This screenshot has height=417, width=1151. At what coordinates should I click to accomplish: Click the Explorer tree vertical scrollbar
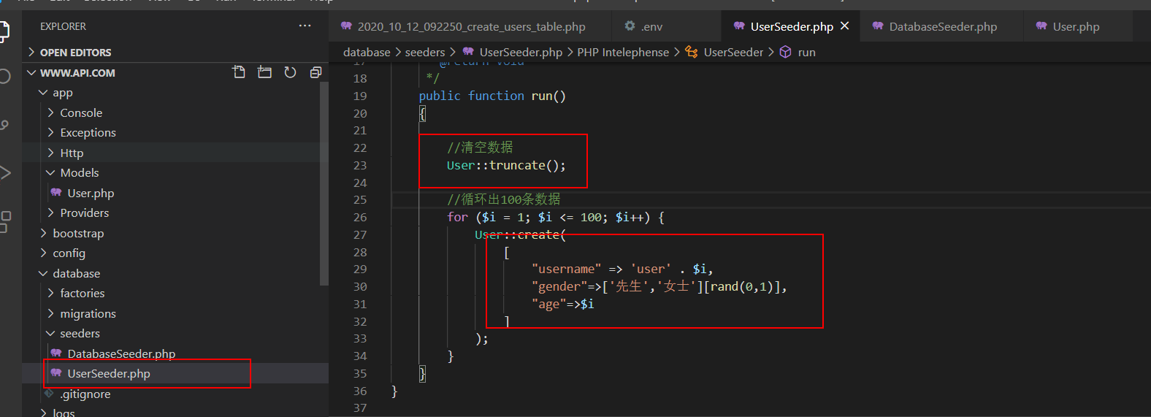pos(324,183)
